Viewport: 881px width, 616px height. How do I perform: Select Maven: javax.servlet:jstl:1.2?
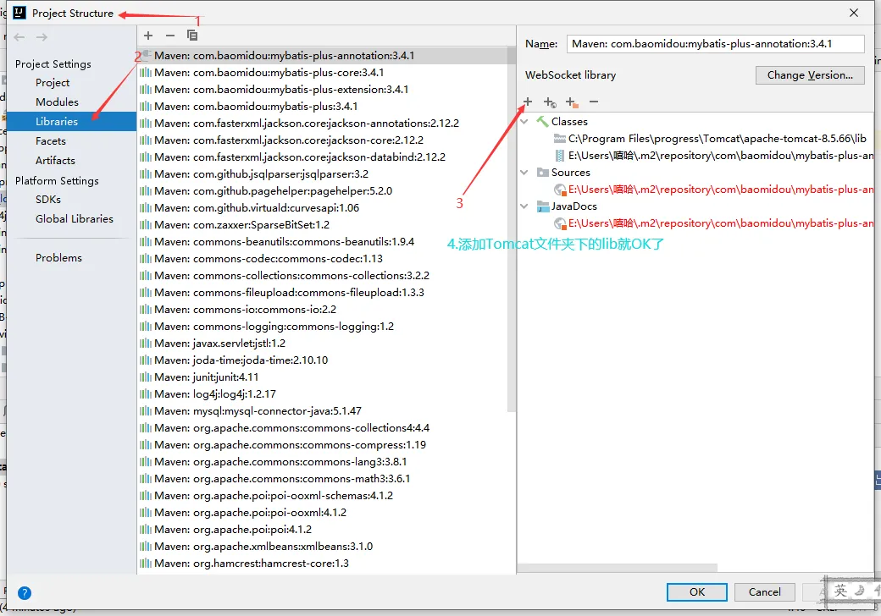(324, 343)
